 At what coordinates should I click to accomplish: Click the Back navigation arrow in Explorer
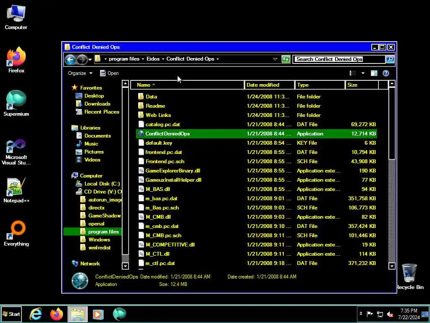click(x=70, y=59)
